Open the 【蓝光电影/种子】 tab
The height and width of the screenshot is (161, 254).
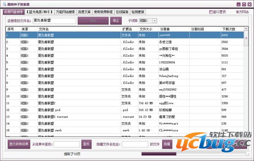tap(40, 12)
